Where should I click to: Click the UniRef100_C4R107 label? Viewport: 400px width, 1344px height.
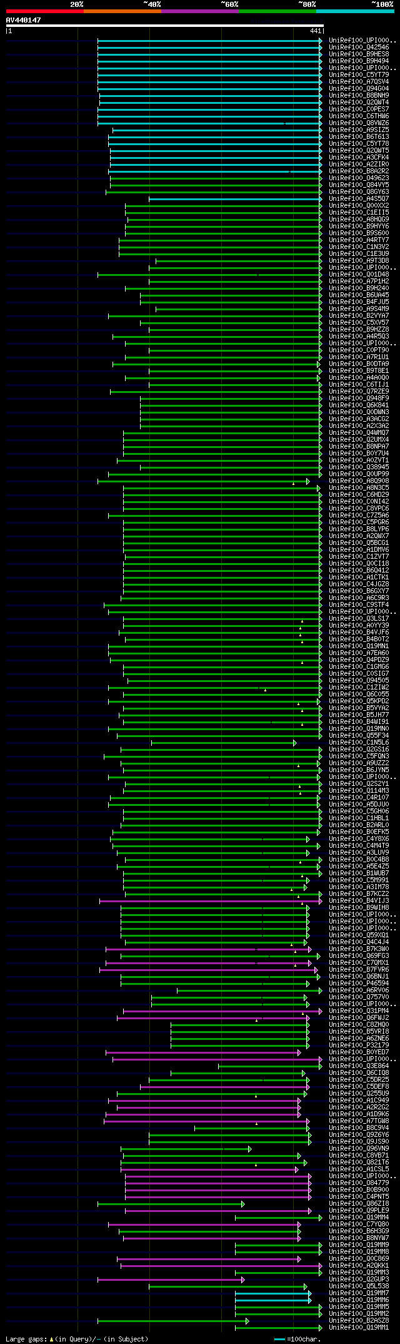coord(359,797)
